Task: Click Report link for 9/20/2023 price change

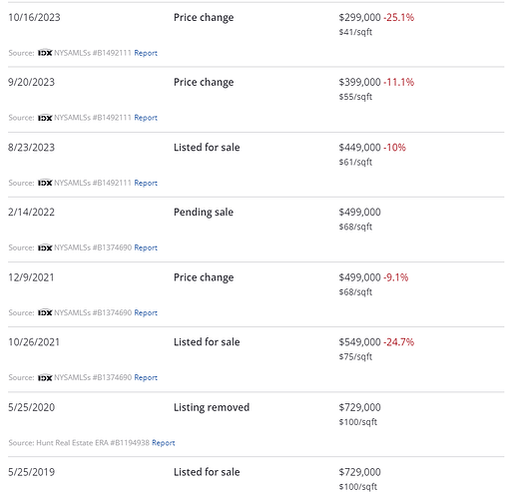Action: pos(146,118)
